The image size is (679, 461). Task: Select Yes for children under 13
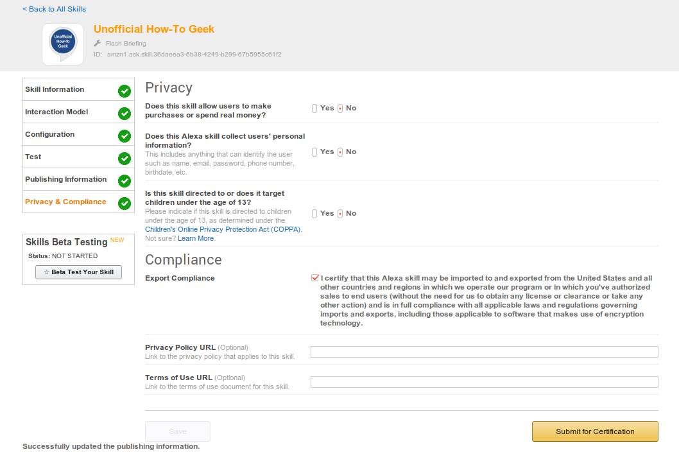(x=314, y=214)
